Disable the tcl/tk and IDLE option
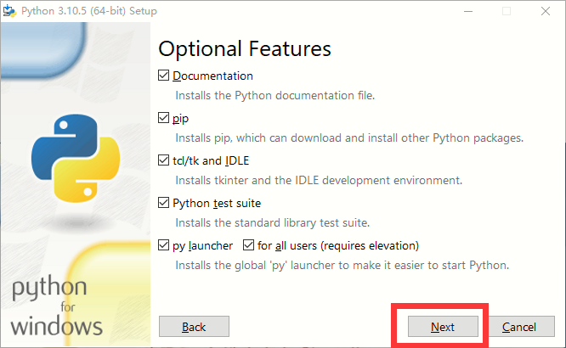This screenshot has width=566, height=348. pyautogui.click(x=164, y=160)
